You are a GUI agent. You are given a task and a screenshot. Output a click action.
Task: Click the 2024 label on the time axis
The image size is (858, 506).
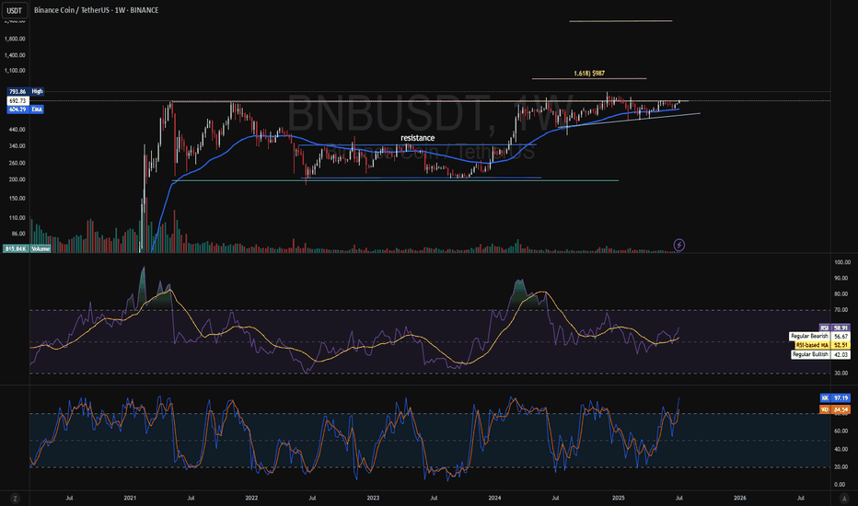(x=494, y=498)
